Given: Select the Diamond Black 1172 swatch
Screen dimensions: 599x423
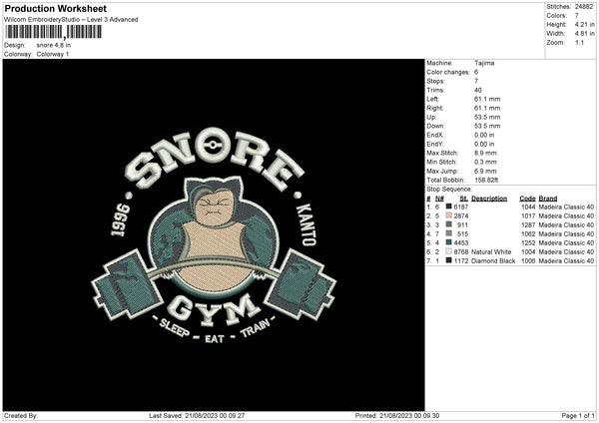Looking at the screenshot, I should [x=449, y=260].
